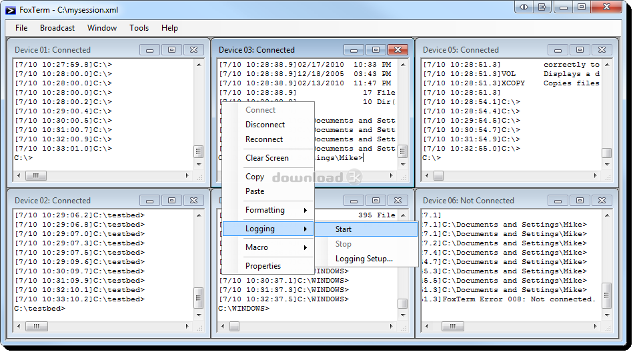Close the Device 05 window
Image resolution: width=635 pixels, height=354 pixels.
click(x=602, y=50)
